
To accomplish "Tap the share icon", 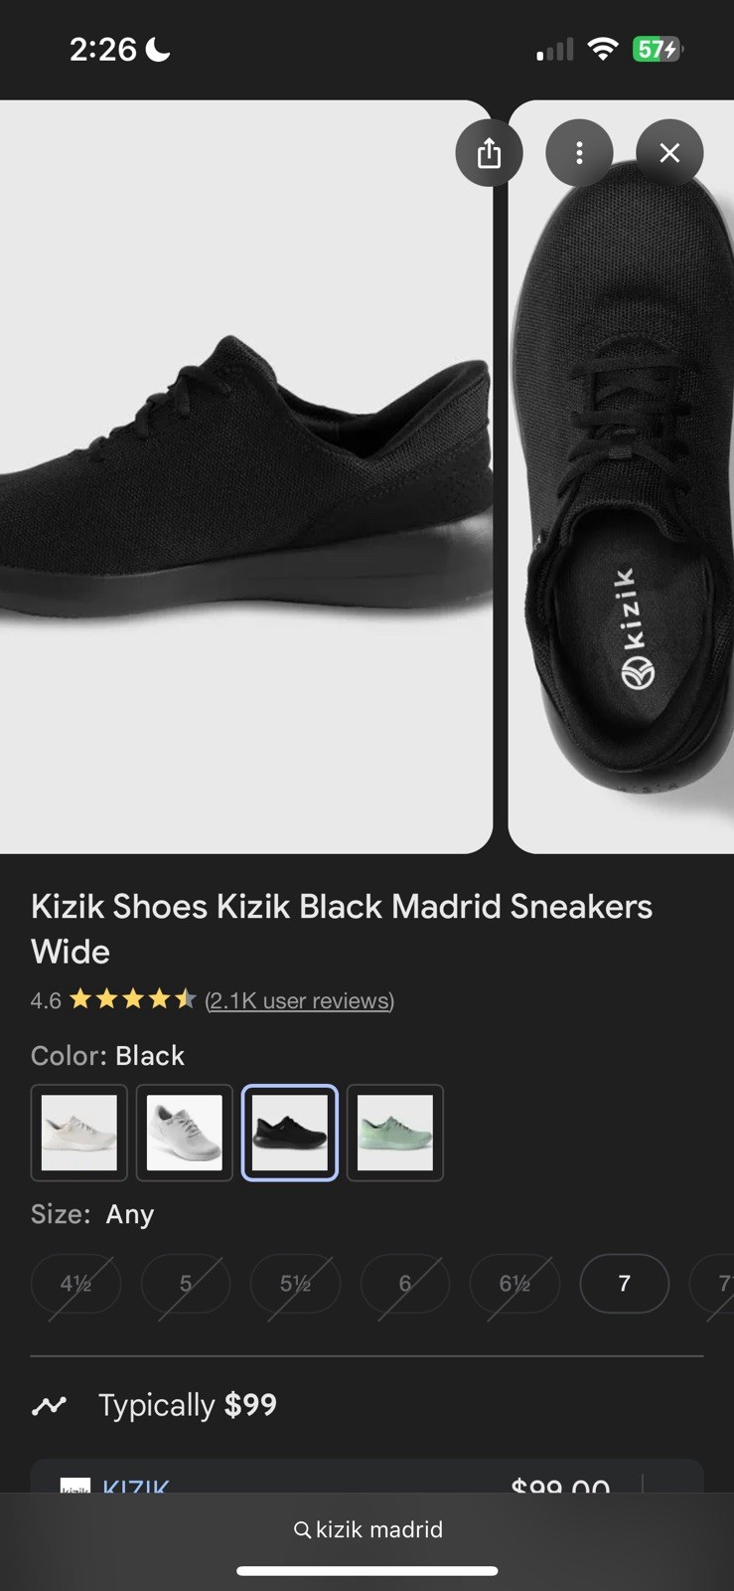I will [489, 153].
